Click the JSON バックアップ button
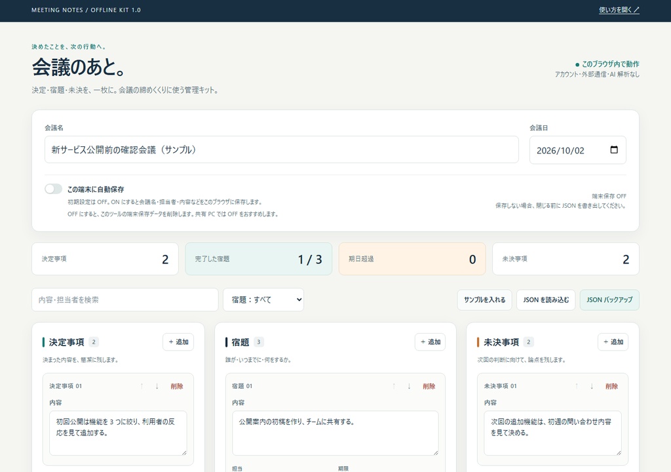Image resolution: width=671 pixels, height=472 pixels. 609,300
